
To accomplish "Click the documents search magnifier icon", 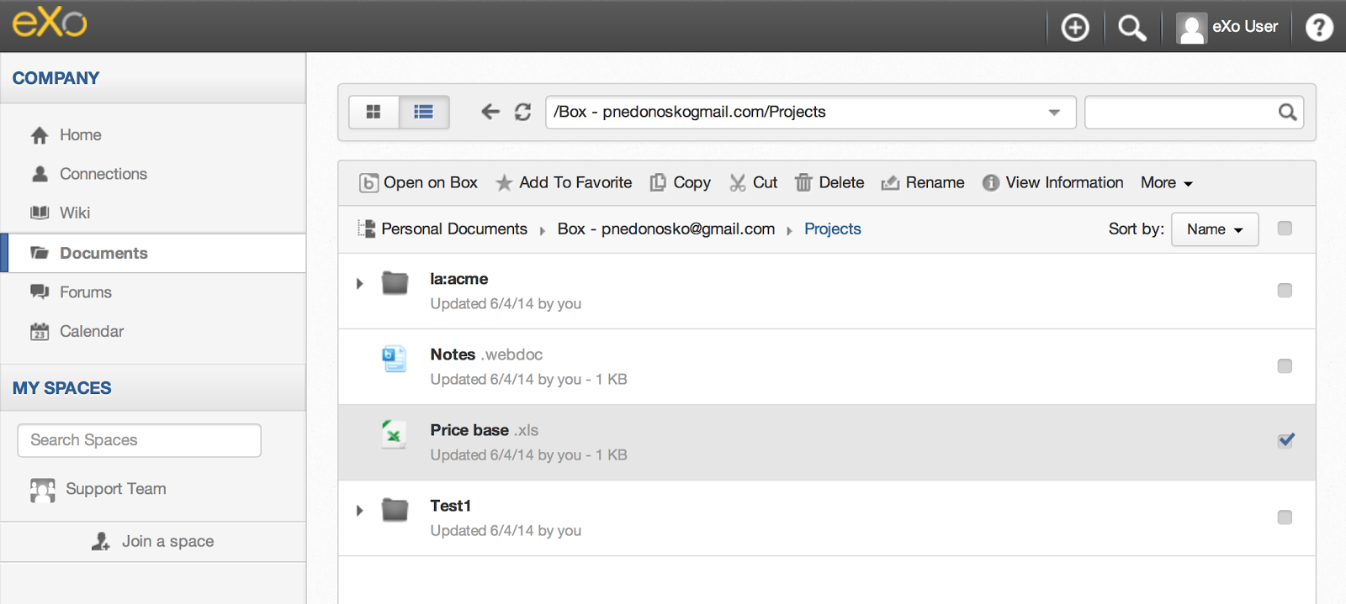I will (x=1287, y=112).
